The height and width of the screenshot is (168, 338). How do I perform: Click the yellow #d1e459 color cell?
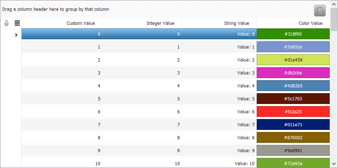(x=293, y=60)
